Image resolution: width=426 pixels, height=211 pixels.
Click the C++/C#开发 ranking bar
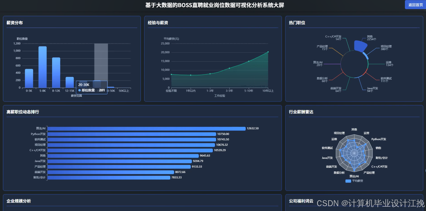click(130, 150)
